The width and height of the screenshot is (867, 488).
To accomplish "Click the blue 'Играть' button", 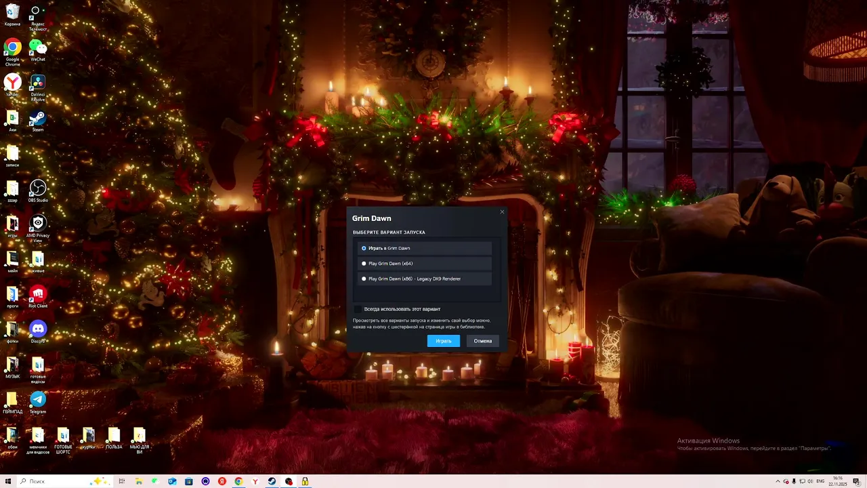I will click(444, 341).
